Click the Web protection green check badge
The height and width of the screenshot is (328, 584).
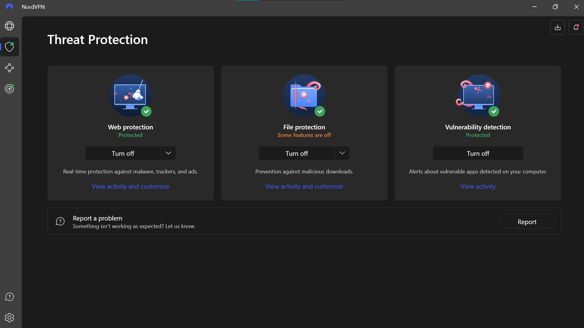click(x=146, y=111)
